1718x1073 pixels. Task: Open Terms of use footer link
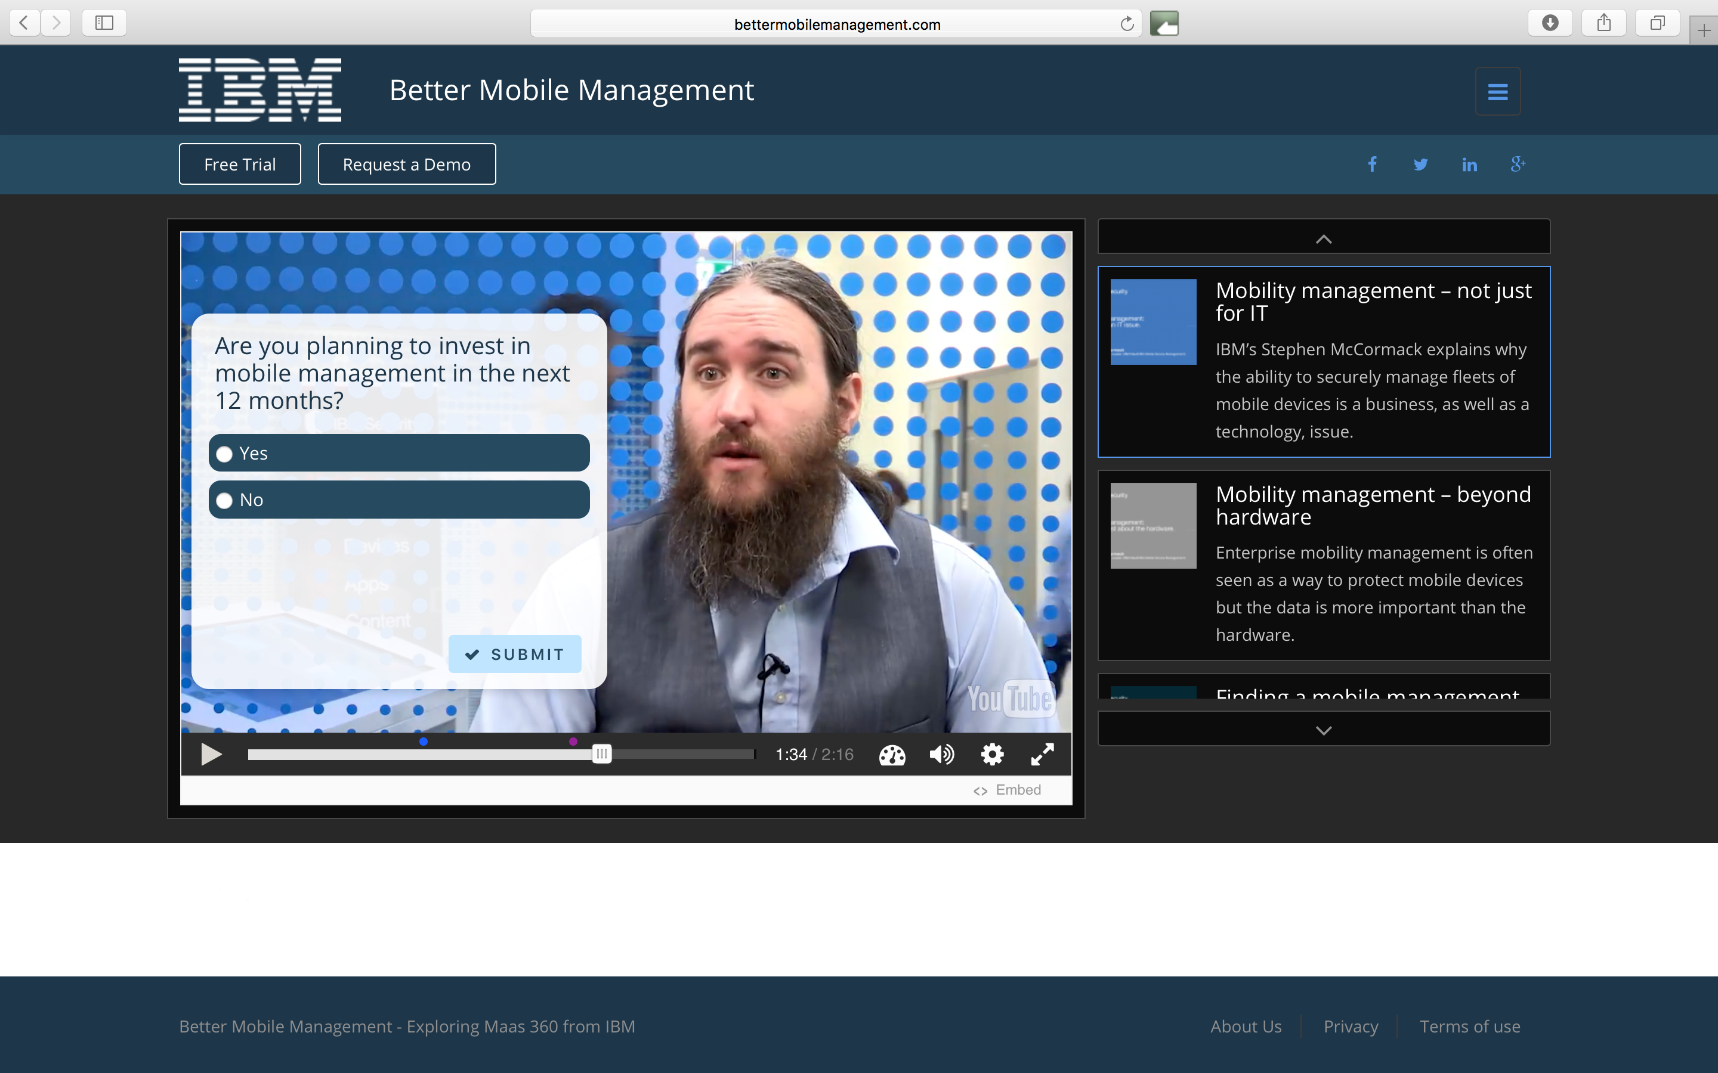[x=1469, y=1026]
